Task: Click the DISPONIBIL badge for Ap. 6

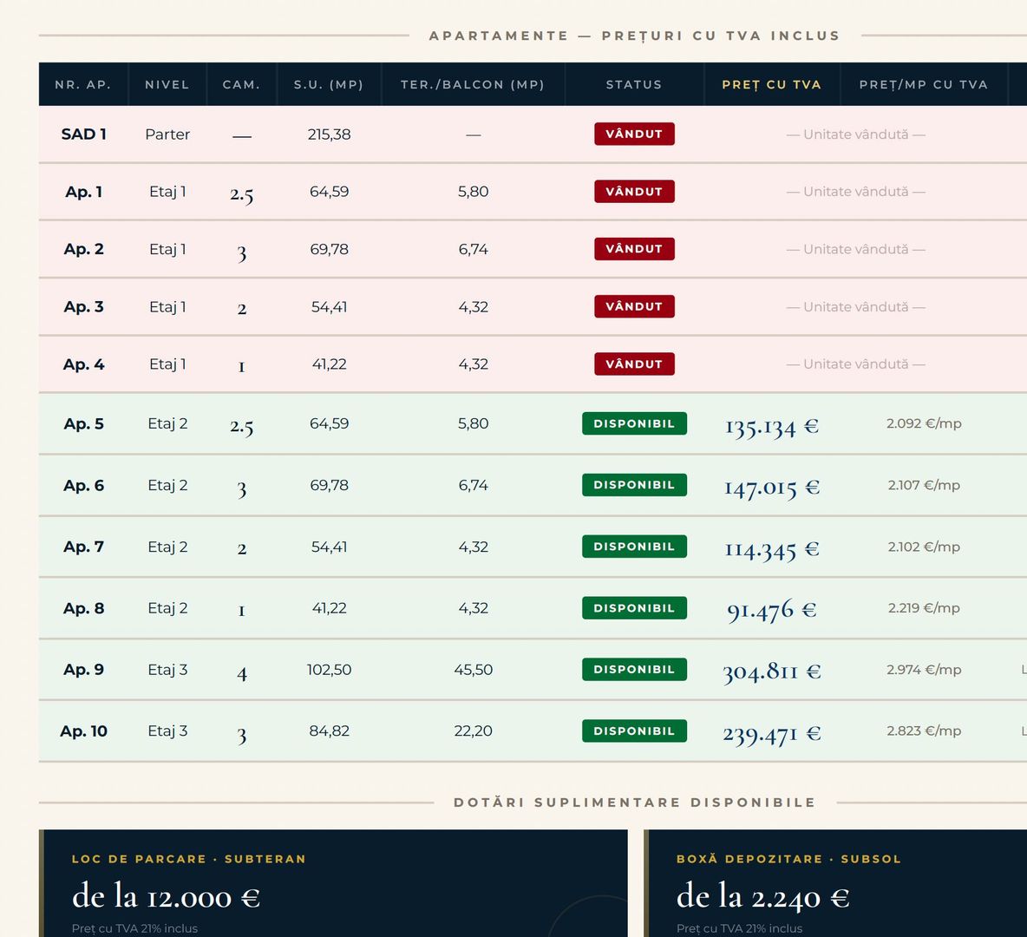Action: click(634, 485)
